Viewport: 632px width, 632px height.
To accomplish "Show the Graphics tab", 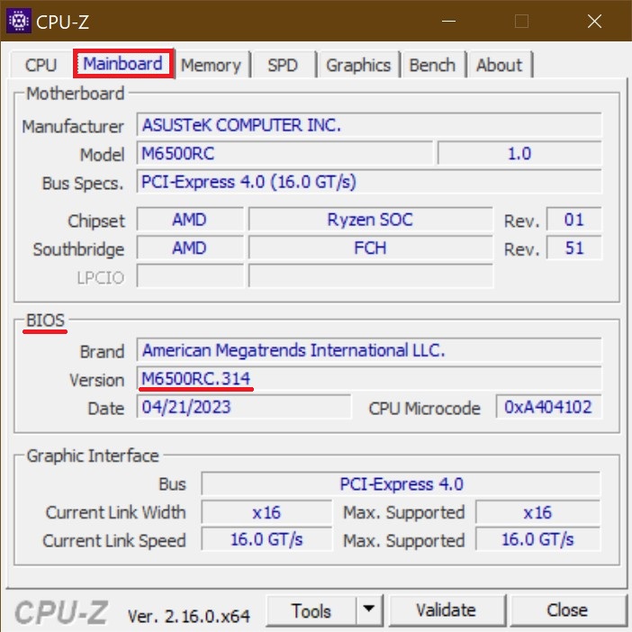I will pos(358,65).
